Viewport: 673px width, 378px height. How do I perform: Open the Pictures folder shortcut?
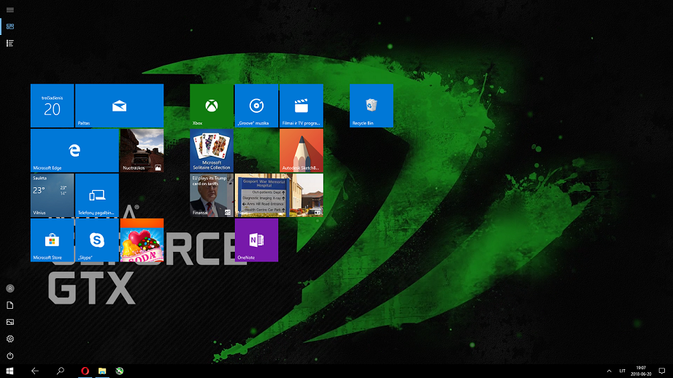[10, 322]
